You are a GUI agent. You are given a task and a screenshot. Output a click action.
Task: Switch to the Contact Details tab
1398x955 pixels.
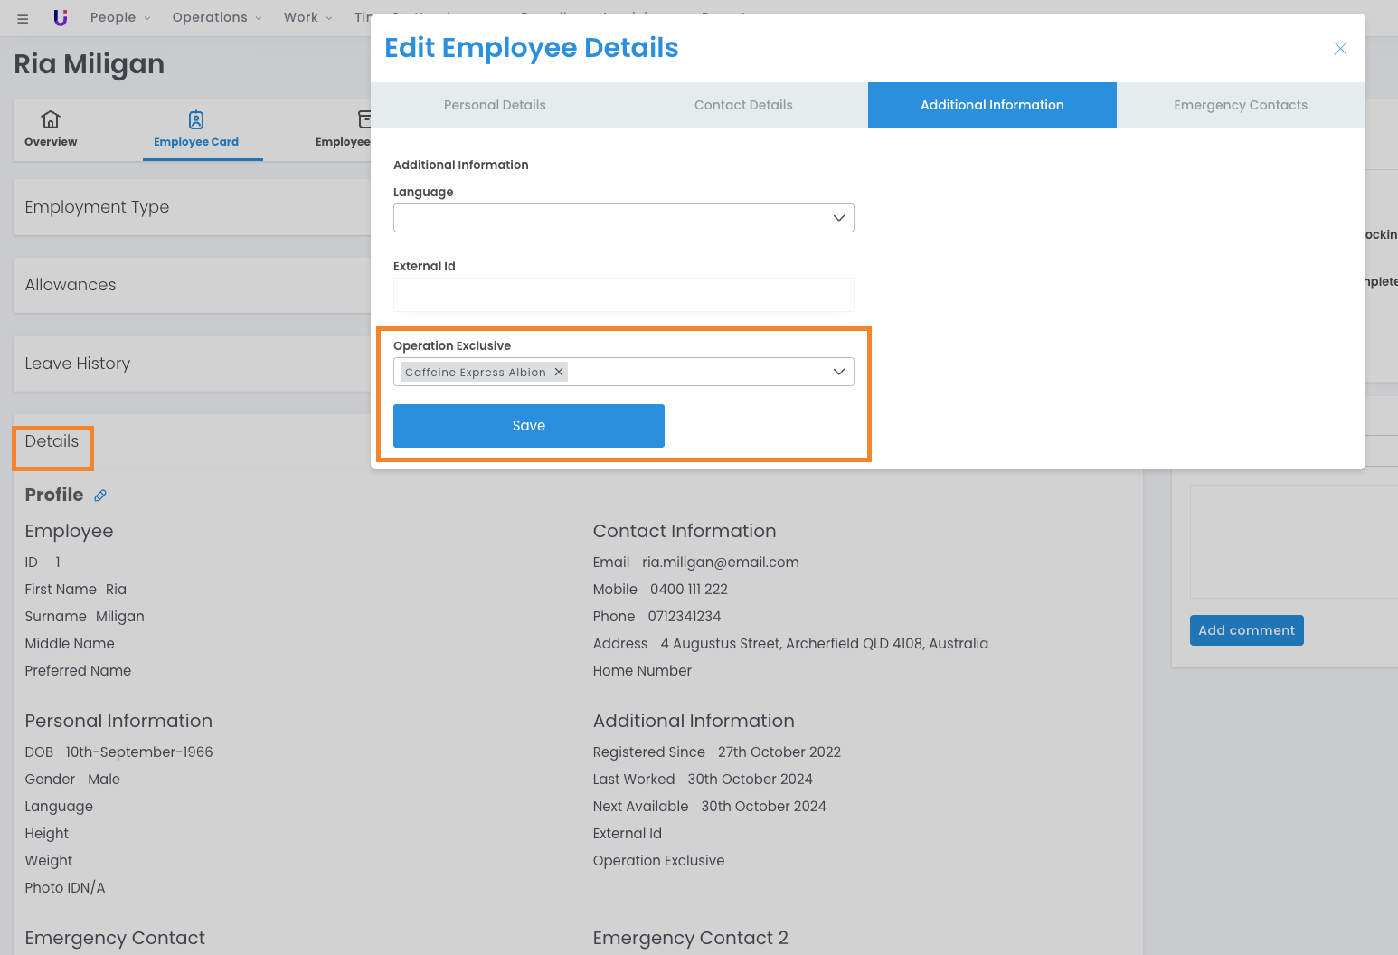coord(743,105)
